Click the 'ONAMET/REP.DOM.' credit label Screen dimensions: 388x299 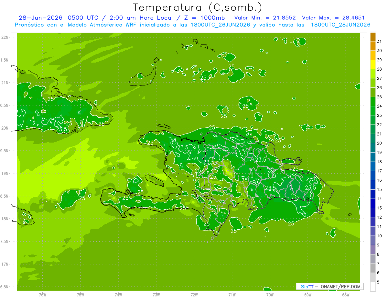(x=341, y=286)
